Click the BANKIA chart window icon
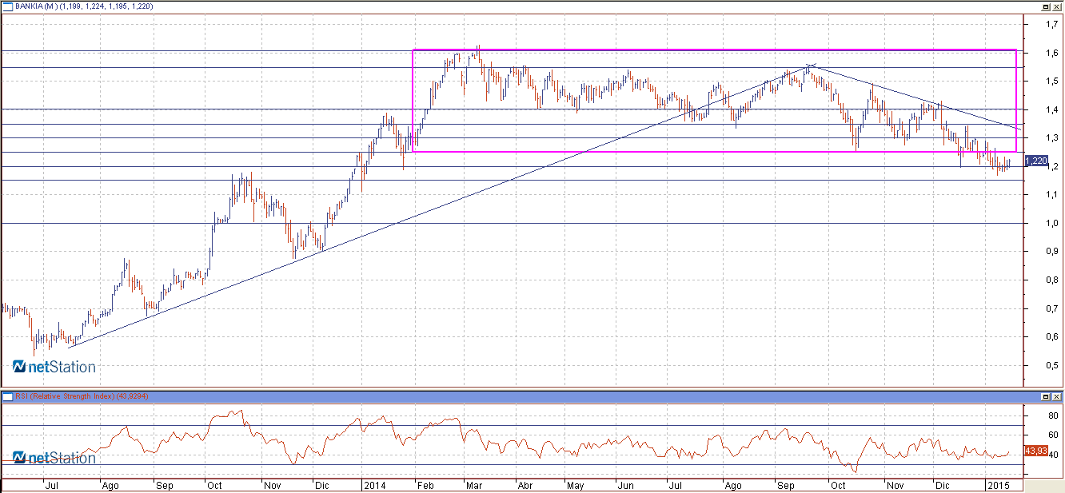Viewport: 1065px width, 493px height. (8, 6)
